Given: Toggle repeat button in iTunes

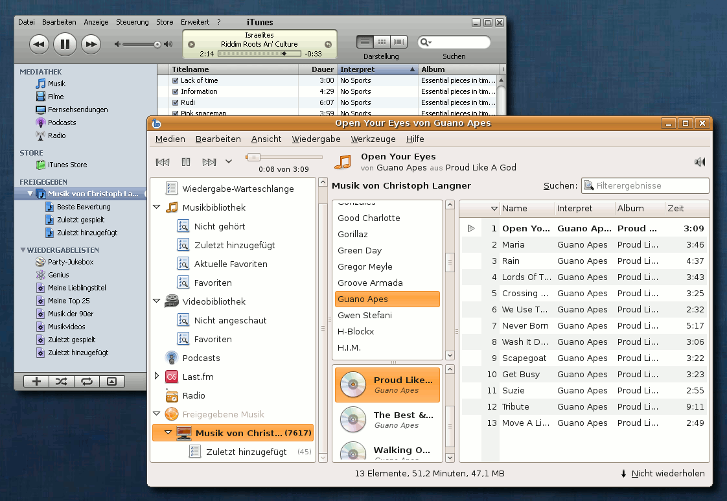Looking at the screenshot, I should coord(86,381).
